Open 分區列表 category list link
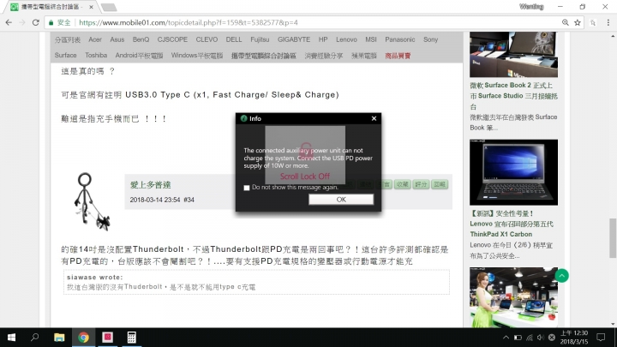The width and height of the screenshot is (617, 347). 68,39
